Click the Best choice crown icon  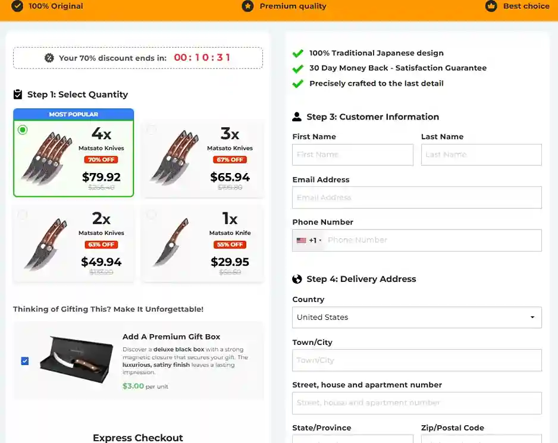(491, 6)
